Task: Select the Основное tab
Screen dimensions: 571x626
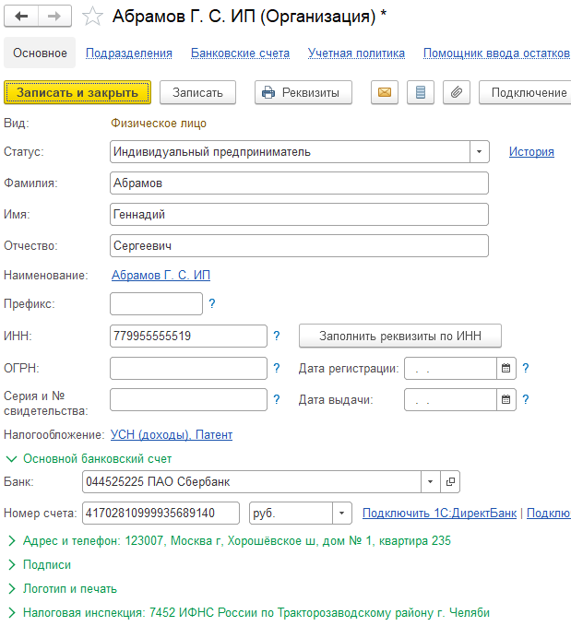Action: tap(40, 53)
